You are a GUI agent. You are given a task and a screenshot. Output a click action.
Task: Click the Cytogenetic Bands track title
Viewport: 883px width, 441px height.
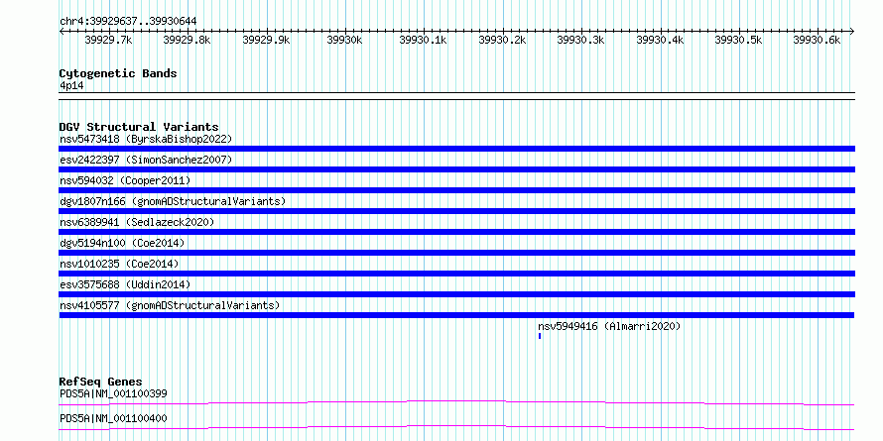coord(118,73)
